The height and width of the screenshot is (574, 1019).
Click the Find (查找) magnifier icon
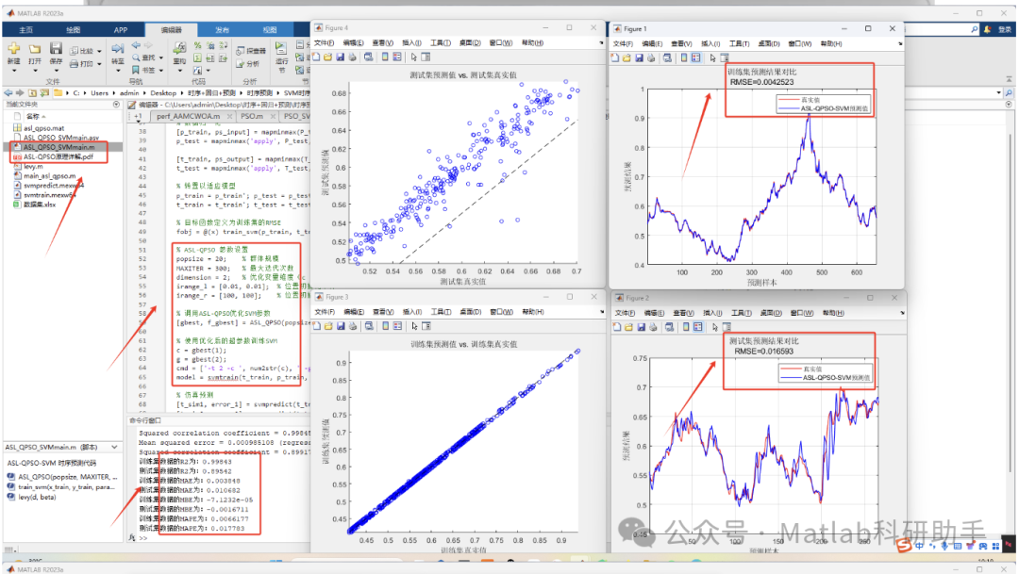[136, 57]
